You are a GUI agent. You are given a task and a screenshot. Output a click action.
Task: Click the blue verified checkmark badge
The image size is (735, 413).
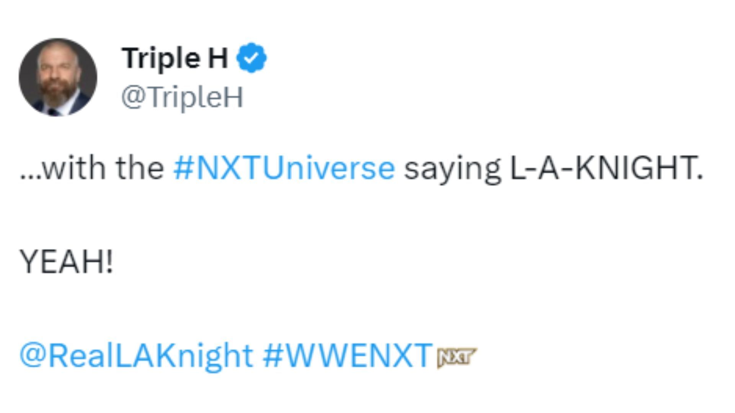tap(251, 58)
